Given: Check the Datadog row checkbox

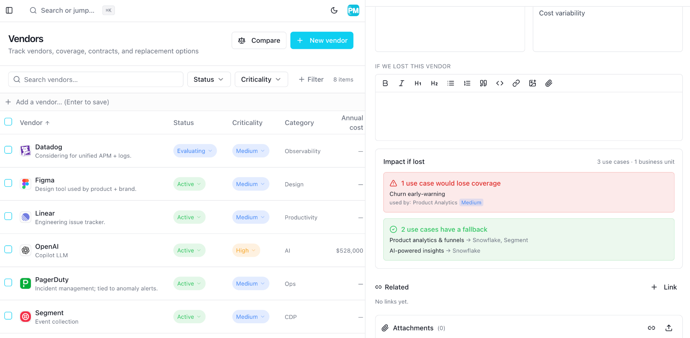Looking at the screenshot, I should (x=8, y=150).
